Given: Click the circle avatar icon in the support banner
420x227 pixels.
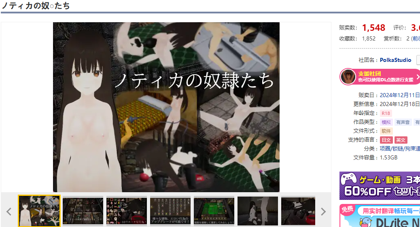Looking at the screenshot, I should click(x=348, y=77).
